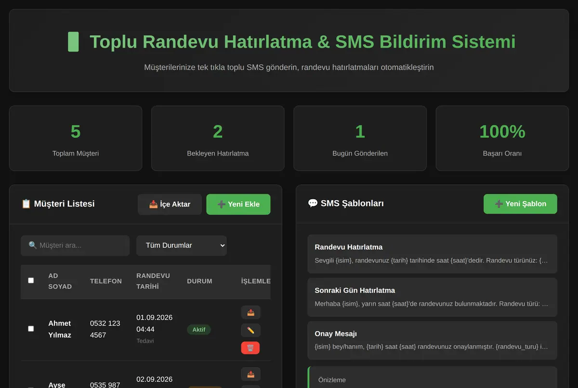Click the Bugün Gönderilen stat card
Image resolution: width=578 pixels, height=388 pixels.
click(360, 138)
